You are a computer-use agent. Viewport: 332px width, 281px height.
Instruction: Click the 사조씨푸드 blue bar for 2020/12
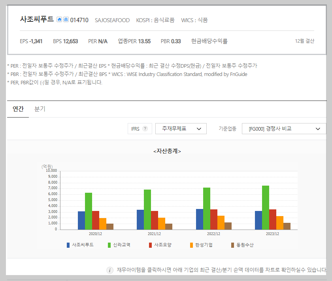point(81,220)
